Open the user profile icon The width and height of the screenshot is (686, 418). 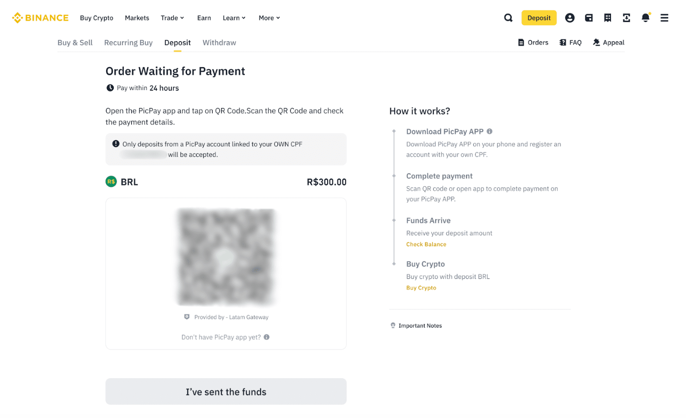point(569,18)
